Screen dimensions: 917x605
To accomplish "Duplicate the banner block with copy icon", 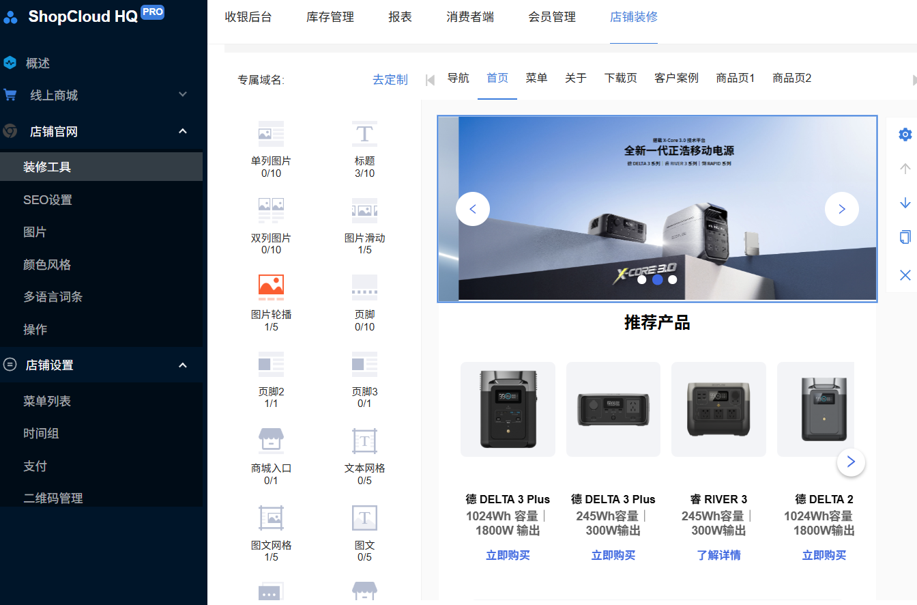I will click(x=905, y=237).
